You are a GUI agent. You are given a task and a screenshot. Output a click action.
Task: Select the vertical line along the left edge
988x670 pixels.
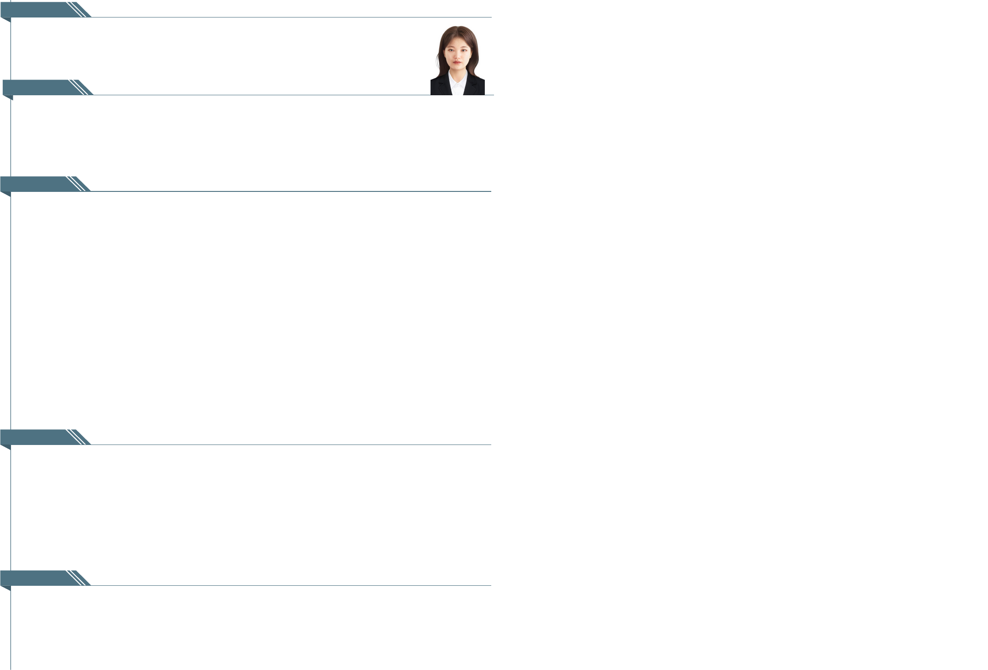click(11, 322)
